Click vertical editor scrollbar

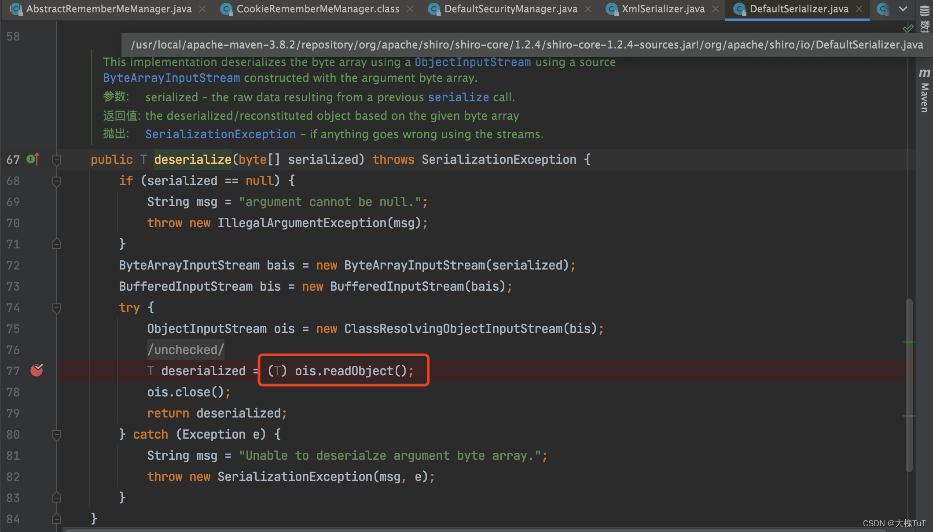(909, 385)
